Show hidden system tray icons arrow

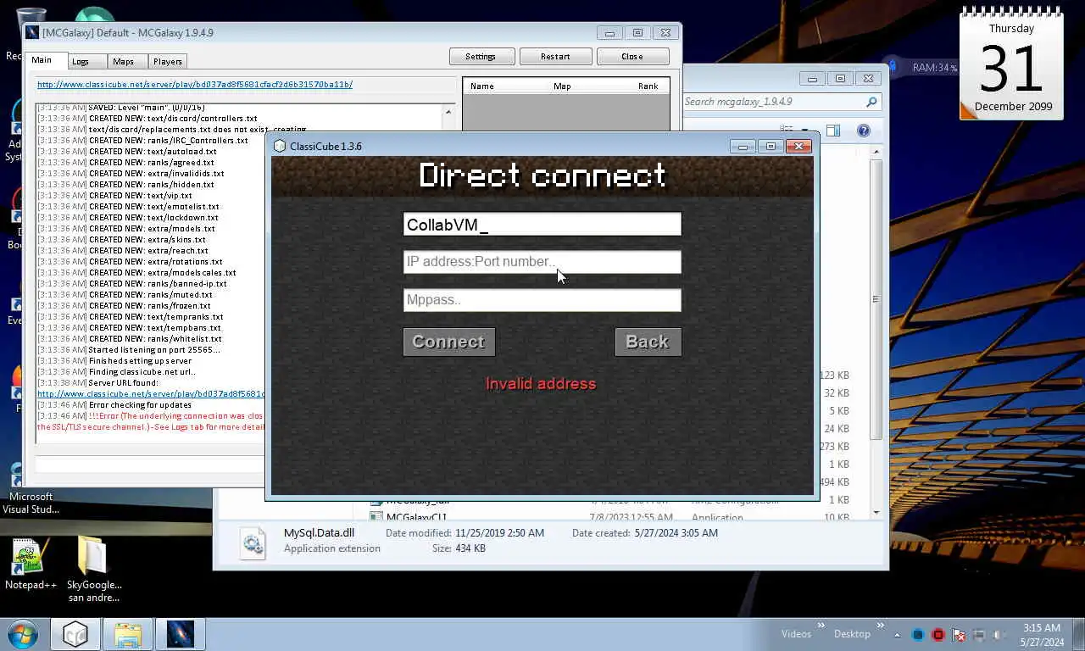tap(898, 635)
